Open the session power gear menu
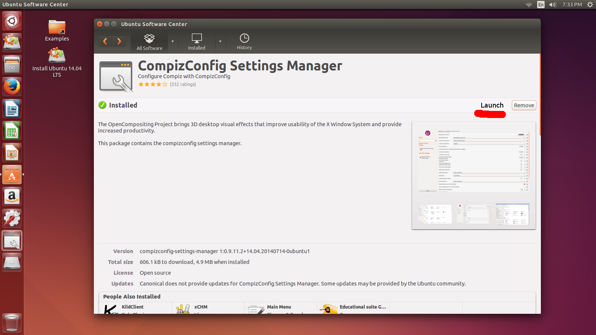The height and width of the screenshot is (335, 596). 590,4
